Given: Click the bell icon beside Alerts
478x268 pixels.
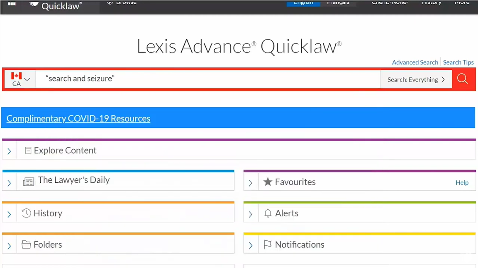Looking at the screenshot, I should click(268, 213).
